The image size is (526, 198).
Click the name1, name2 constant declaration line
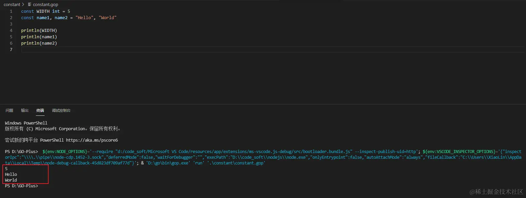(69, 17)
